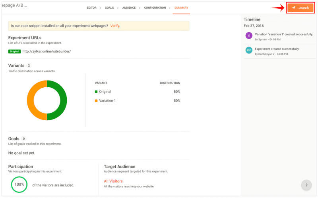This screenshot has width=318, height=198.
Task: Switch to the Editor step
Action: tap(92, 8)
